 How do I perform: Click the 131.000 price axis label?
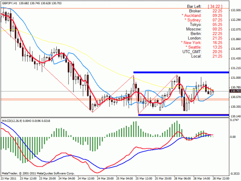[x=236, y=78]
